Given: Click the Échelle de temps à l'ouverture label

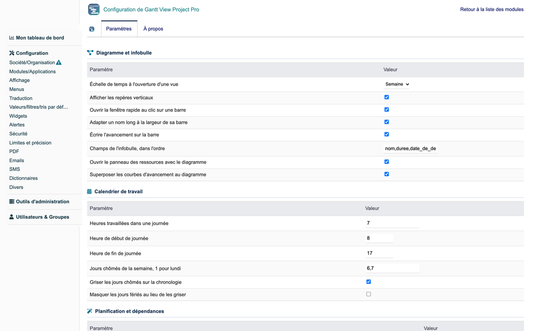Looking at the screenshot, I should pos(134,84).
